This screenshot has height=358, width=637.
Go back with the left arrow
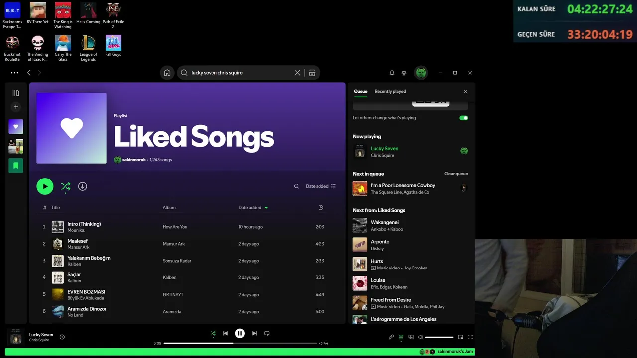(29, 73)
